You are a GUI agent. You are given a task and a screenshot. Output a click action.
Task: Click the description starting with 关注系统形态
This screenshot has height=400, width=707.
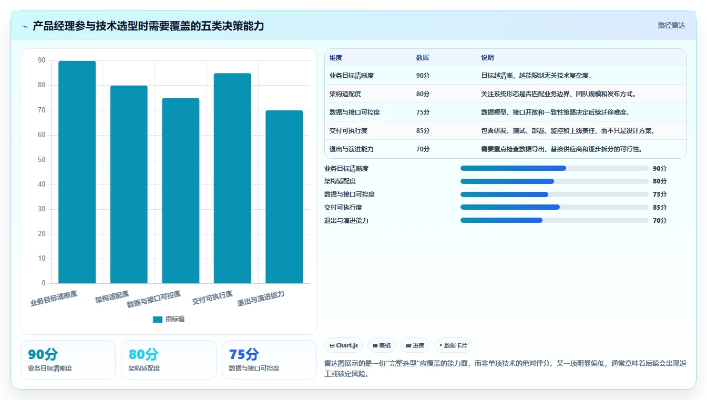click(x=559, y=94)
